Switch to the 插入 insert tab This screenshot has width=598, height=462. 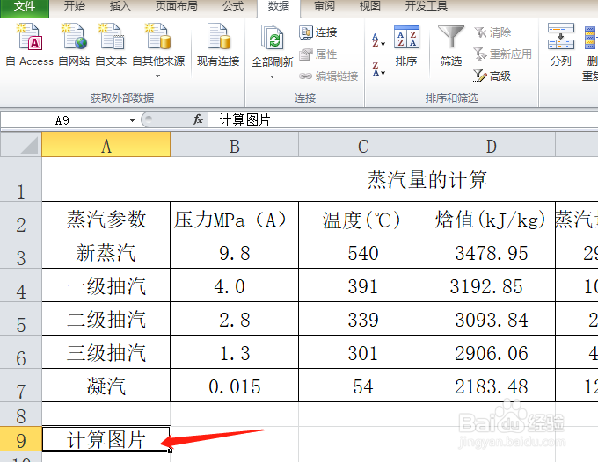120,6
